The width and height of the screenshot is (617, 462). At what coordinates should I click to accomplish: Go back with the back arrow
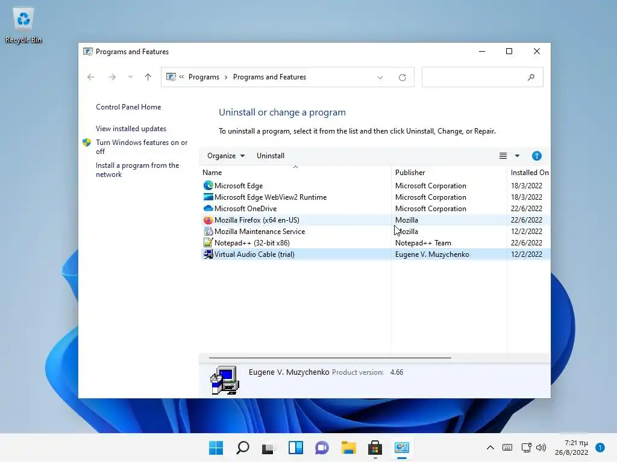[91, 77]
